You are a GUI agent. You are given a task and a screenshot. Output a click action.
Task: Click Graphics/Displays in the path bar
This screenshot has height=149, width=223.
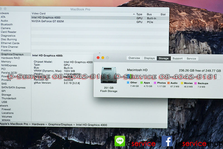click(x=60, y=125)
